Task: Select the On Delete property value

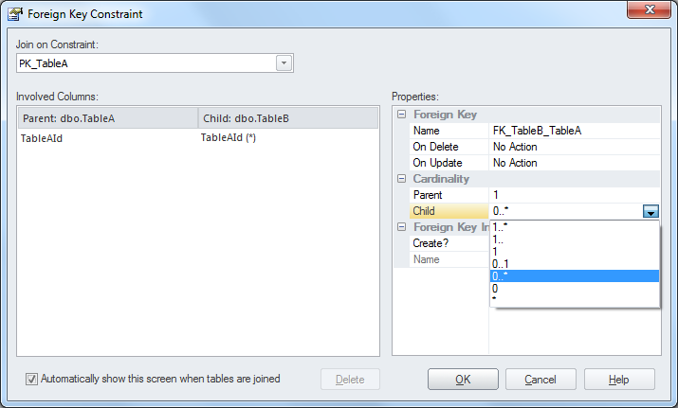Action: [x=574, y=147]
